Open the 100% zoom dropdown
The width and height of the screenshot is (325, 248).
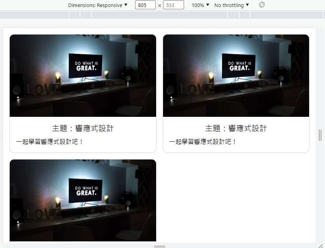pyautogui.click(x=200, y=5)
